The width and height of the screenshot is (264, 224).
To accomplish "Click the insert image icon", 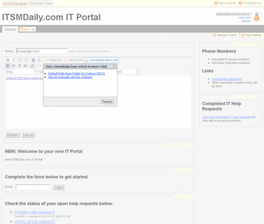I will (x=32, y=66).
